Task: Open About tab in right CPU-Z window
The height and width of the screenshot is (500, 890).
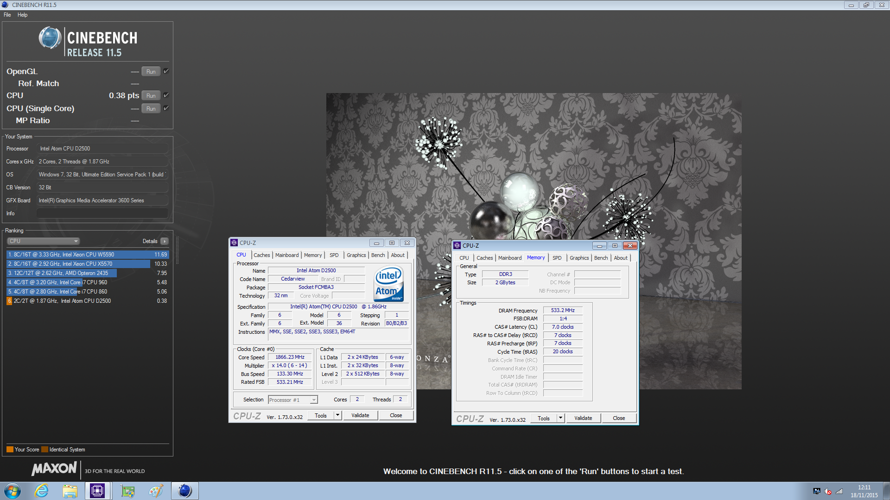Action: point(621,258)
